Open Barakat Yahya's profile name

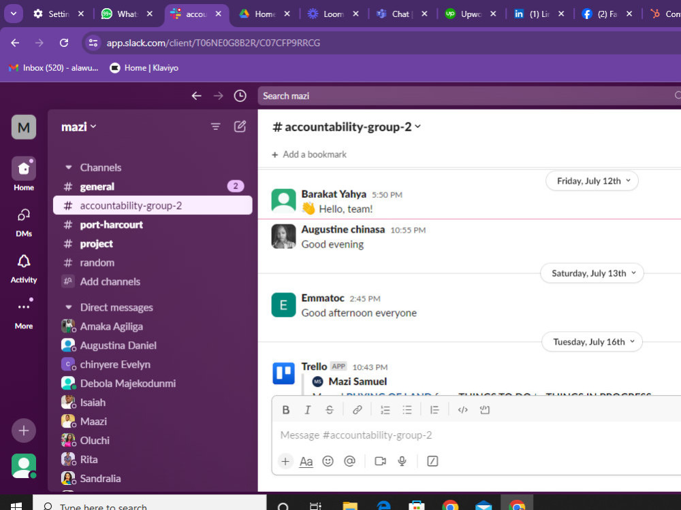point(334,194)
